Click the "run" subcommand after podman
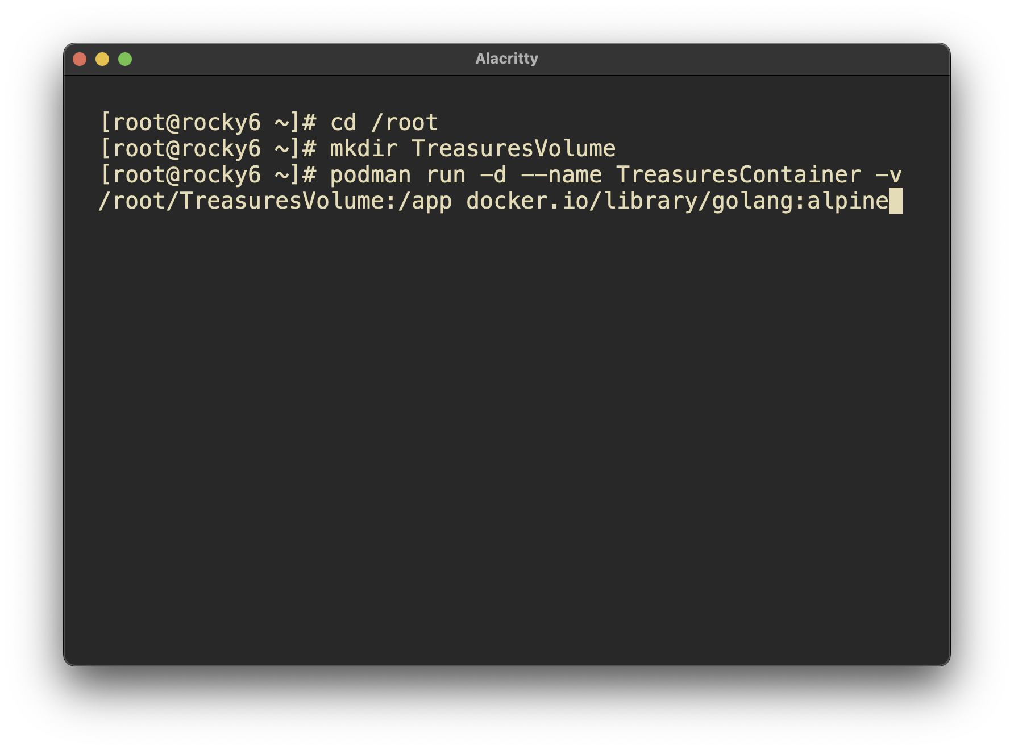The height and width of the screenshot is (750, 1014). point(446,175)
